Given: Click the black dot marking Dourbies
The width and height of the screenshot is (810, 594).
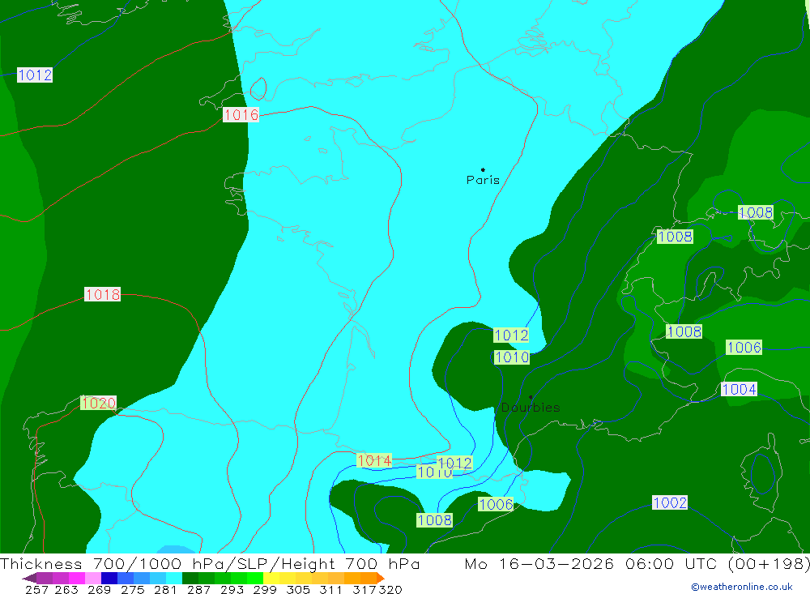Looking at the screenshot, I should (x=531, y=397).
